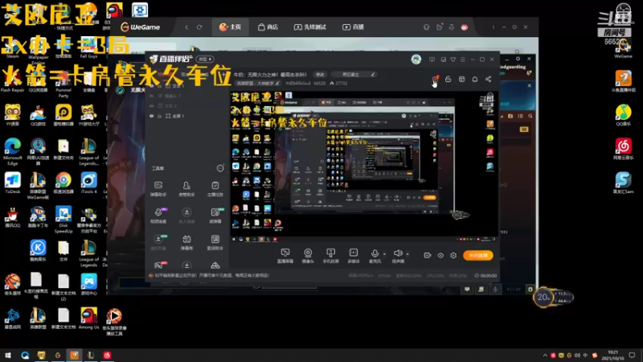Refresh the WeGame page
643x362 pixels.
tap(199, 27)
